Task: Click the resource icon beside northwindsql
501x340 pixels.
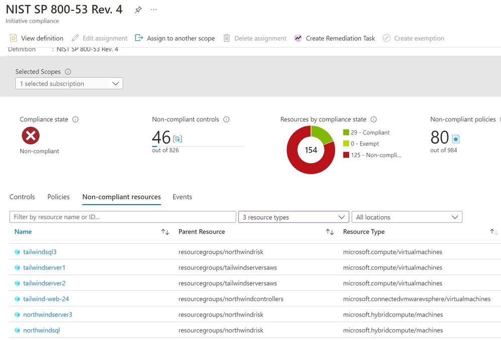Action: pos(17,330)
